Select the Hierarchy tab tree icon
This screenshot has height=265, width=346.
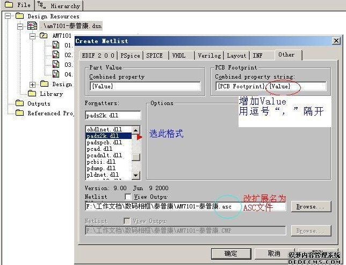[41, 5]
